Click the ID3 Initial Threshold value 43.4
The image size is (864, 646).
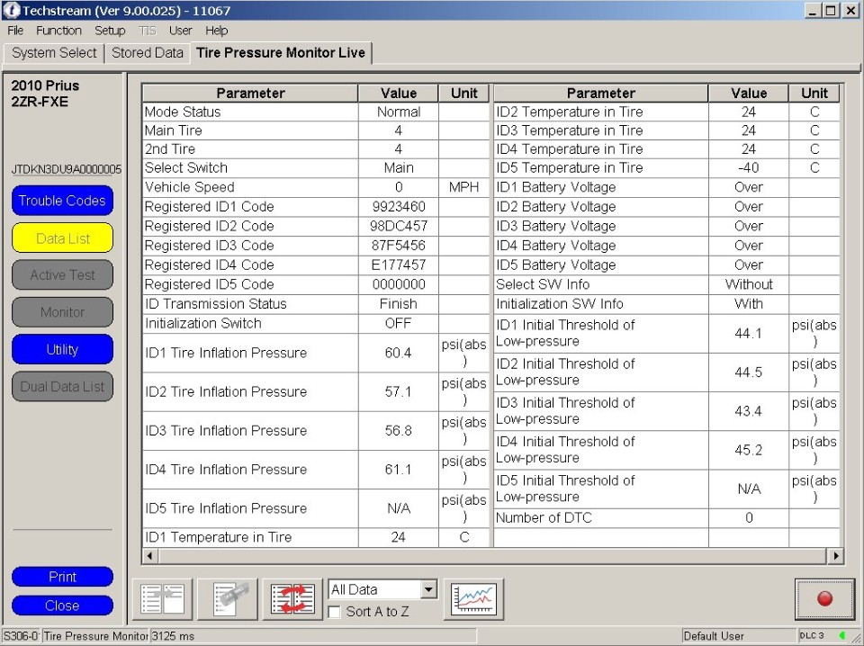[748, 411]
